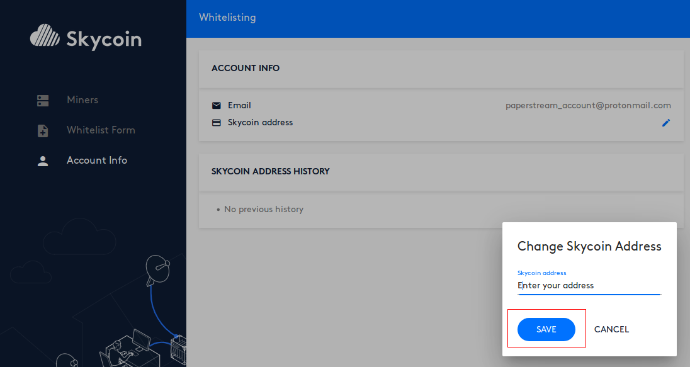Click the Whitelisting header title
690x367 pixels.
pos(227,18)
